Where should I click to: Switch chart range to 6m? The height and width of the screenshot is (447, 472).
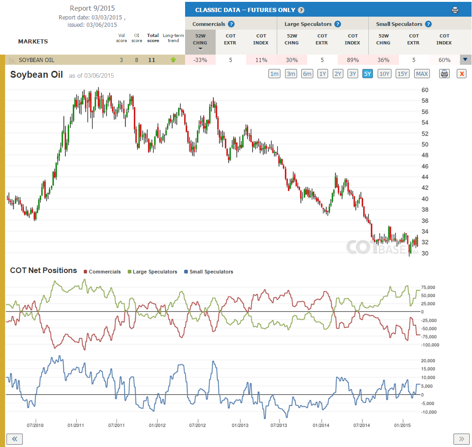click(x=307, y=74)
